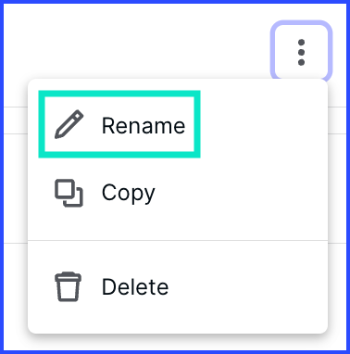
Task: Choose the Rename menu entry
Action: [178, 125]
